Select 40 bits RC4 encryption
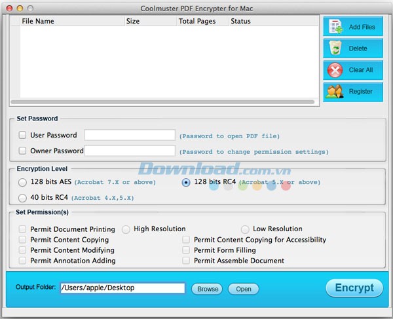This screenshot has width=393, height=319. click(22, 198)
